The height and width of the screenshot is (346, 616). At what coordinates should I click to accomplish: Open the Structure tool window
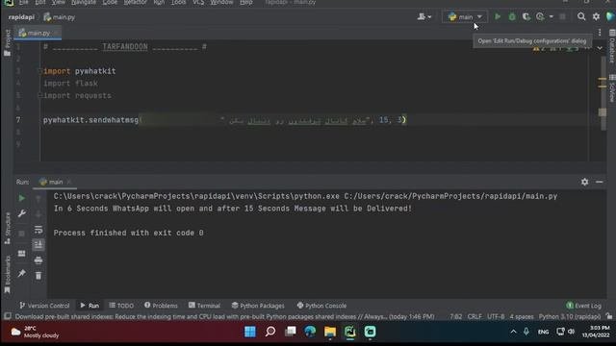click(x=7, y=229)
